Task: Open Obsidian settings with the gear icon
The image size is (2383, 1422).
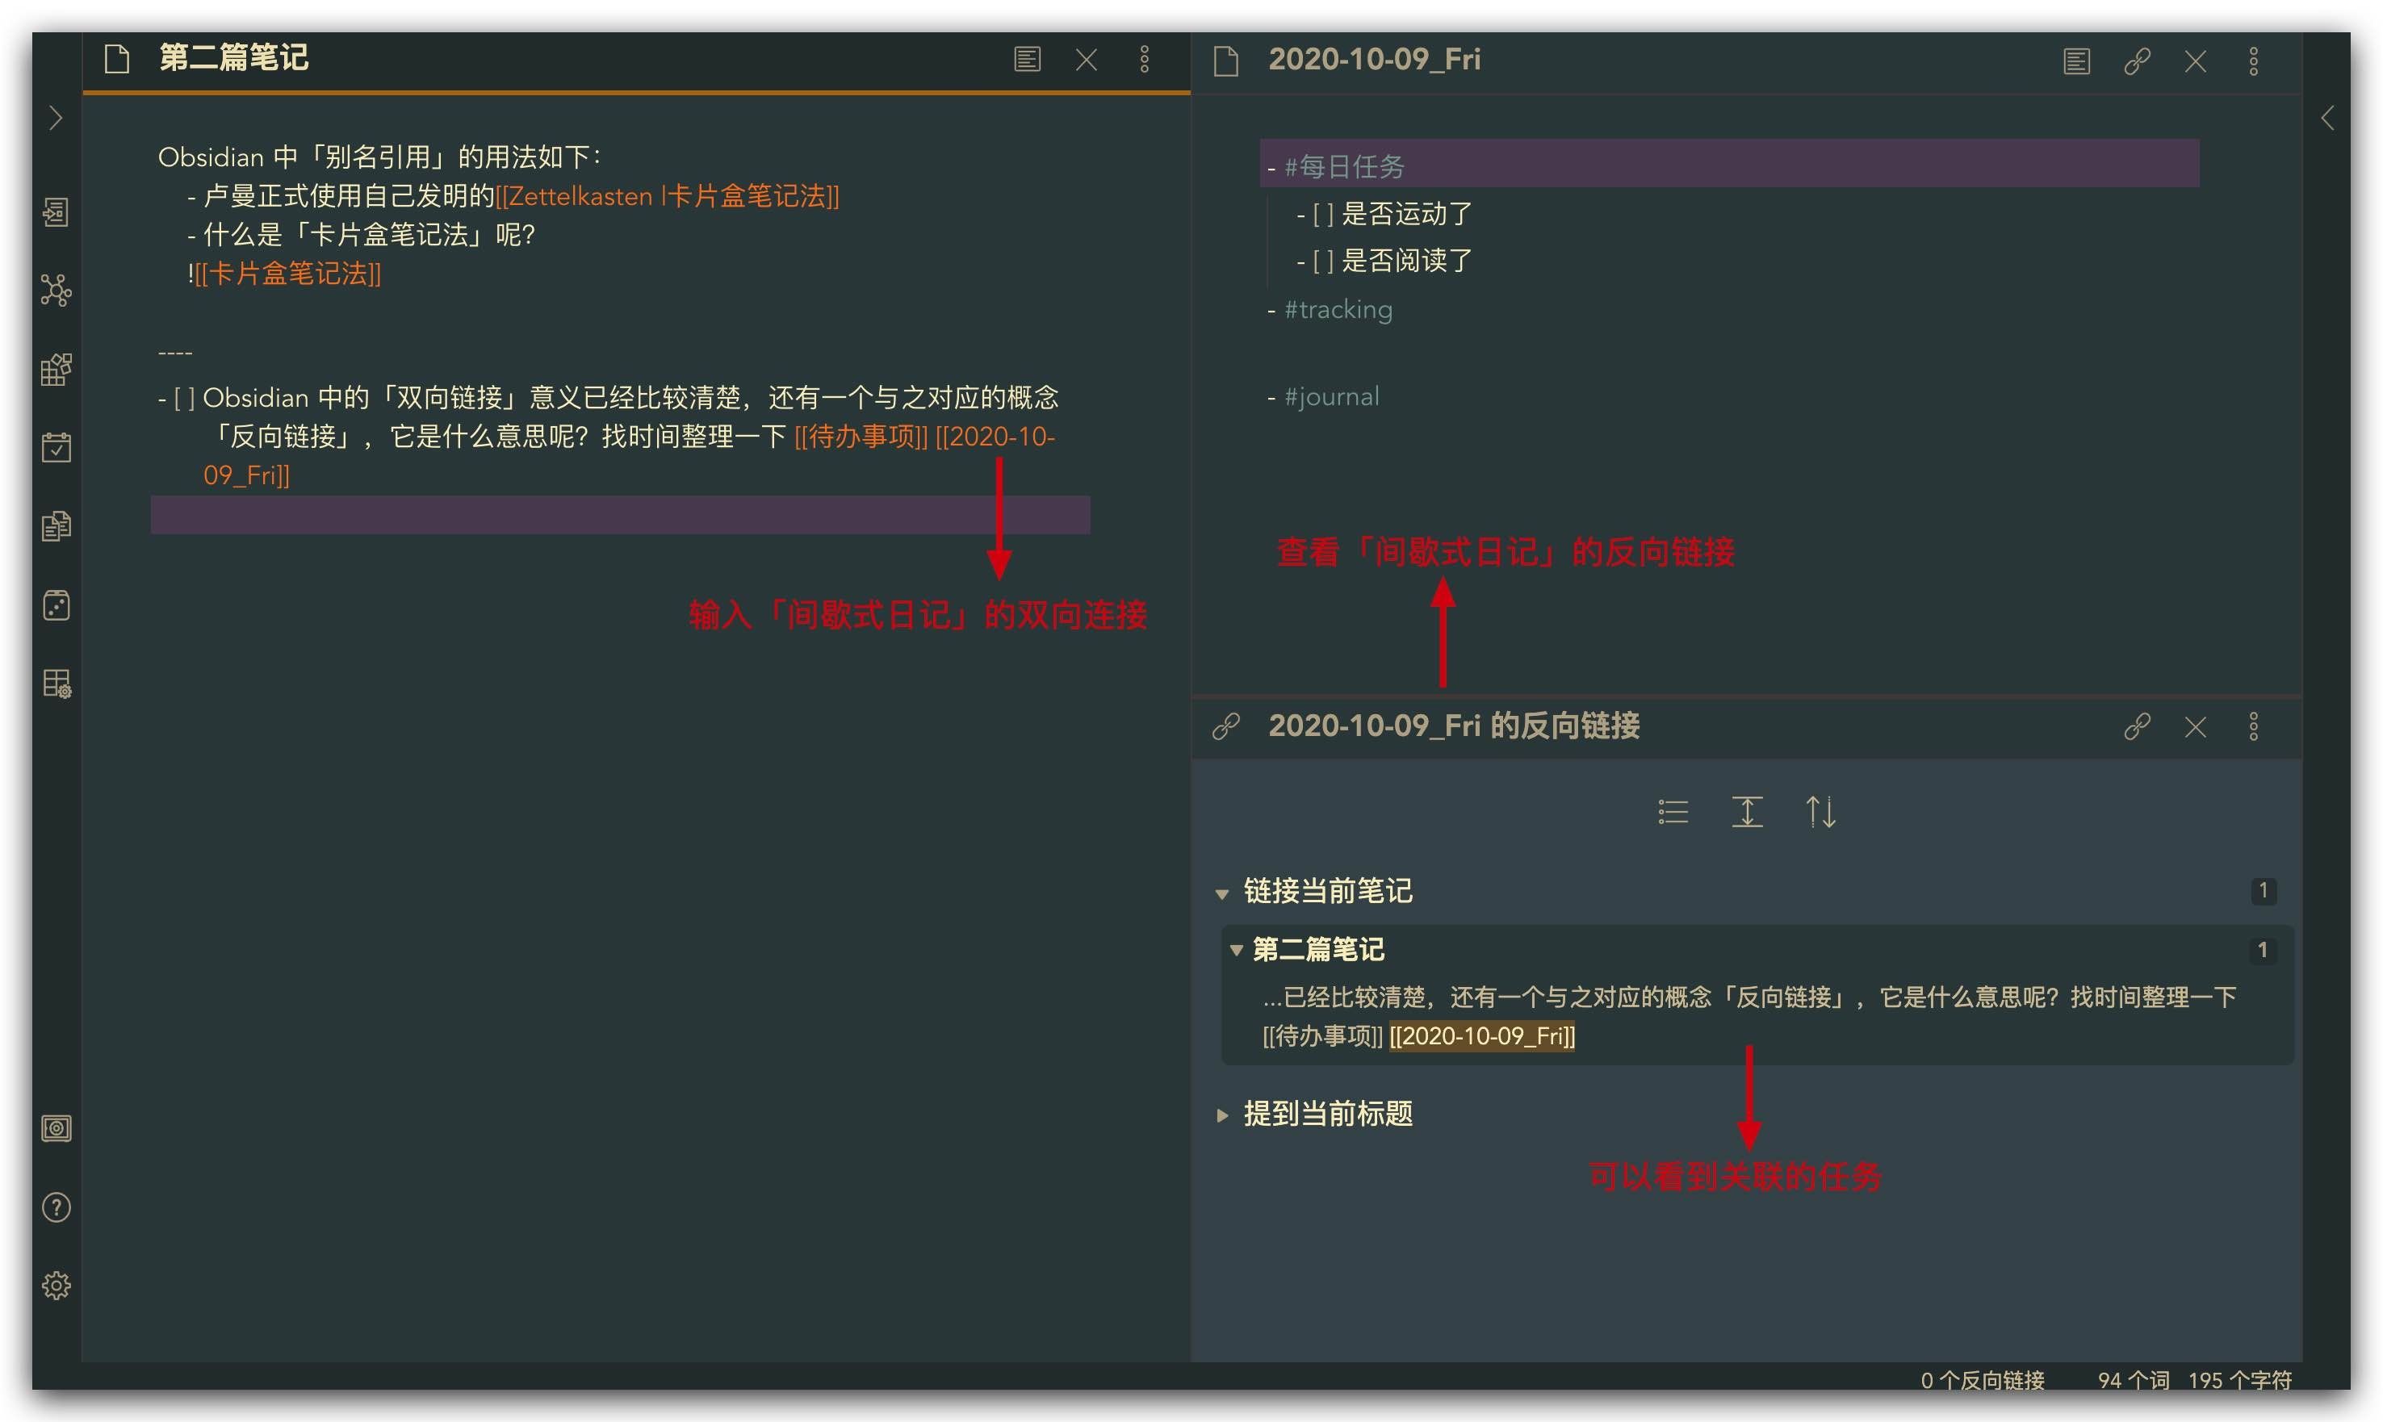Action: pyautogui.click(x=55, y=1286)
